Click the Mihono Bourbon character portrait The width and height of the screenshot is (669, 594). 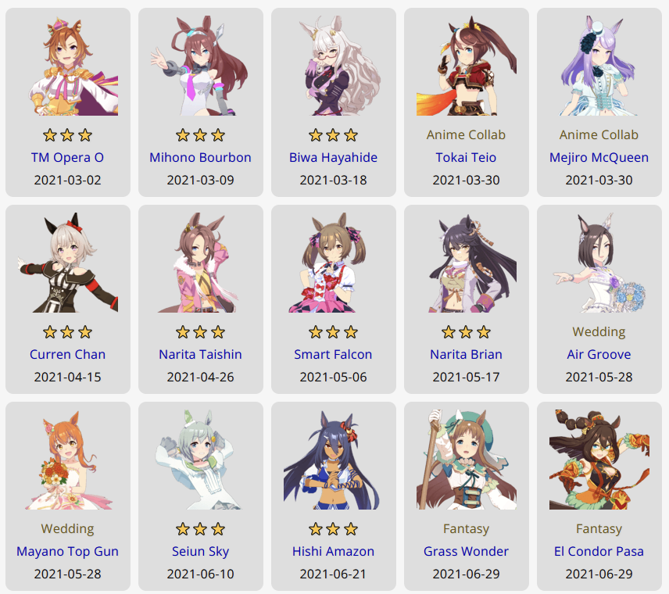click(x=201, y=66)
